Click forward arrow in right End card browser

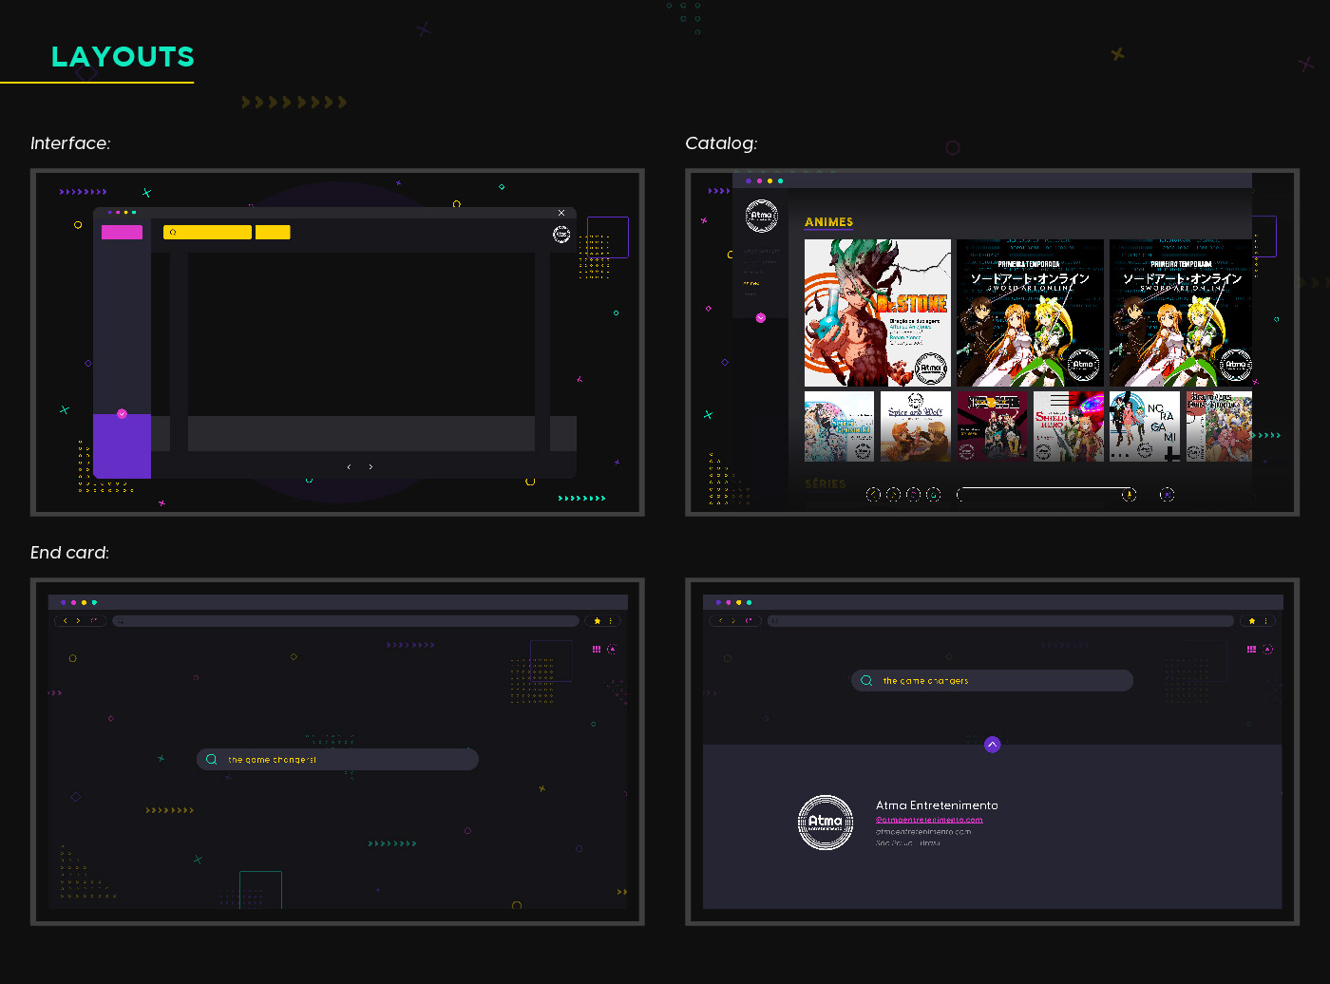(x=733, y=621)
